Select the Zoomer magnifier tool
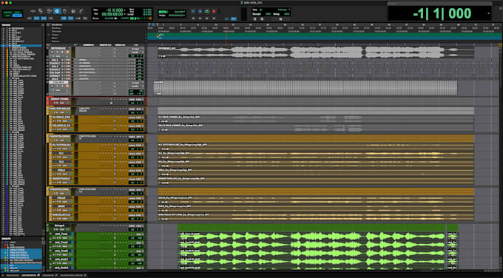This screenshot has height=278, width=503. point(41,11)
